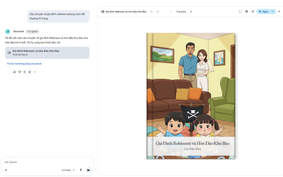Image resolution: width=283 pixels, height=177 pixels.
Task: Go to previous page with left chevron
Action: 171,11
